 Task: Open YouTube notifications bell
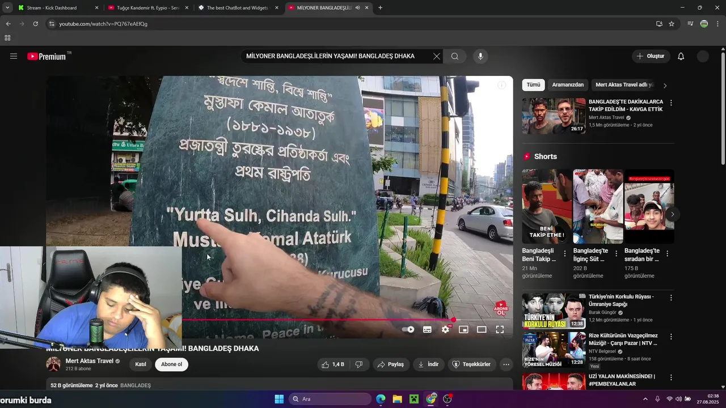[x=681, y=56]
